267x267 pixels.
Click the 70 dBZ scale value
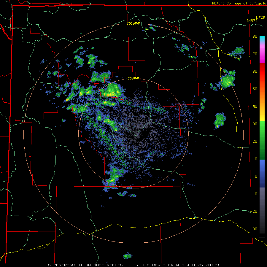click(255, 54)
